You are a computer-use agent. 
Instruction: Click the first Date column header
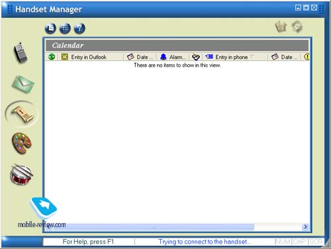coord(140,57)
